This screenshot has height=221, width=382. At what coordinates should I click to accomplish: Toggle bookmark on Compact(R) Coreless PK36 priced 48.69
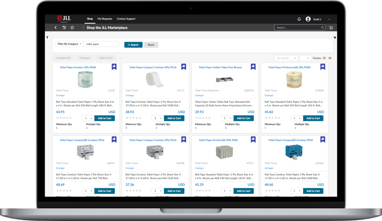(114, 140)
